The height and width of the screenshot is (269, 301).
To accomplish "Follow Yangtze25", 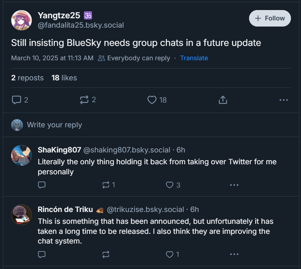I will [270, 18].
